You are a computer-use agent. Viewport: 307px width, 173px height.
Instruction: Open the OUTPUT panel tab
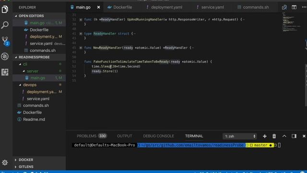124,136
